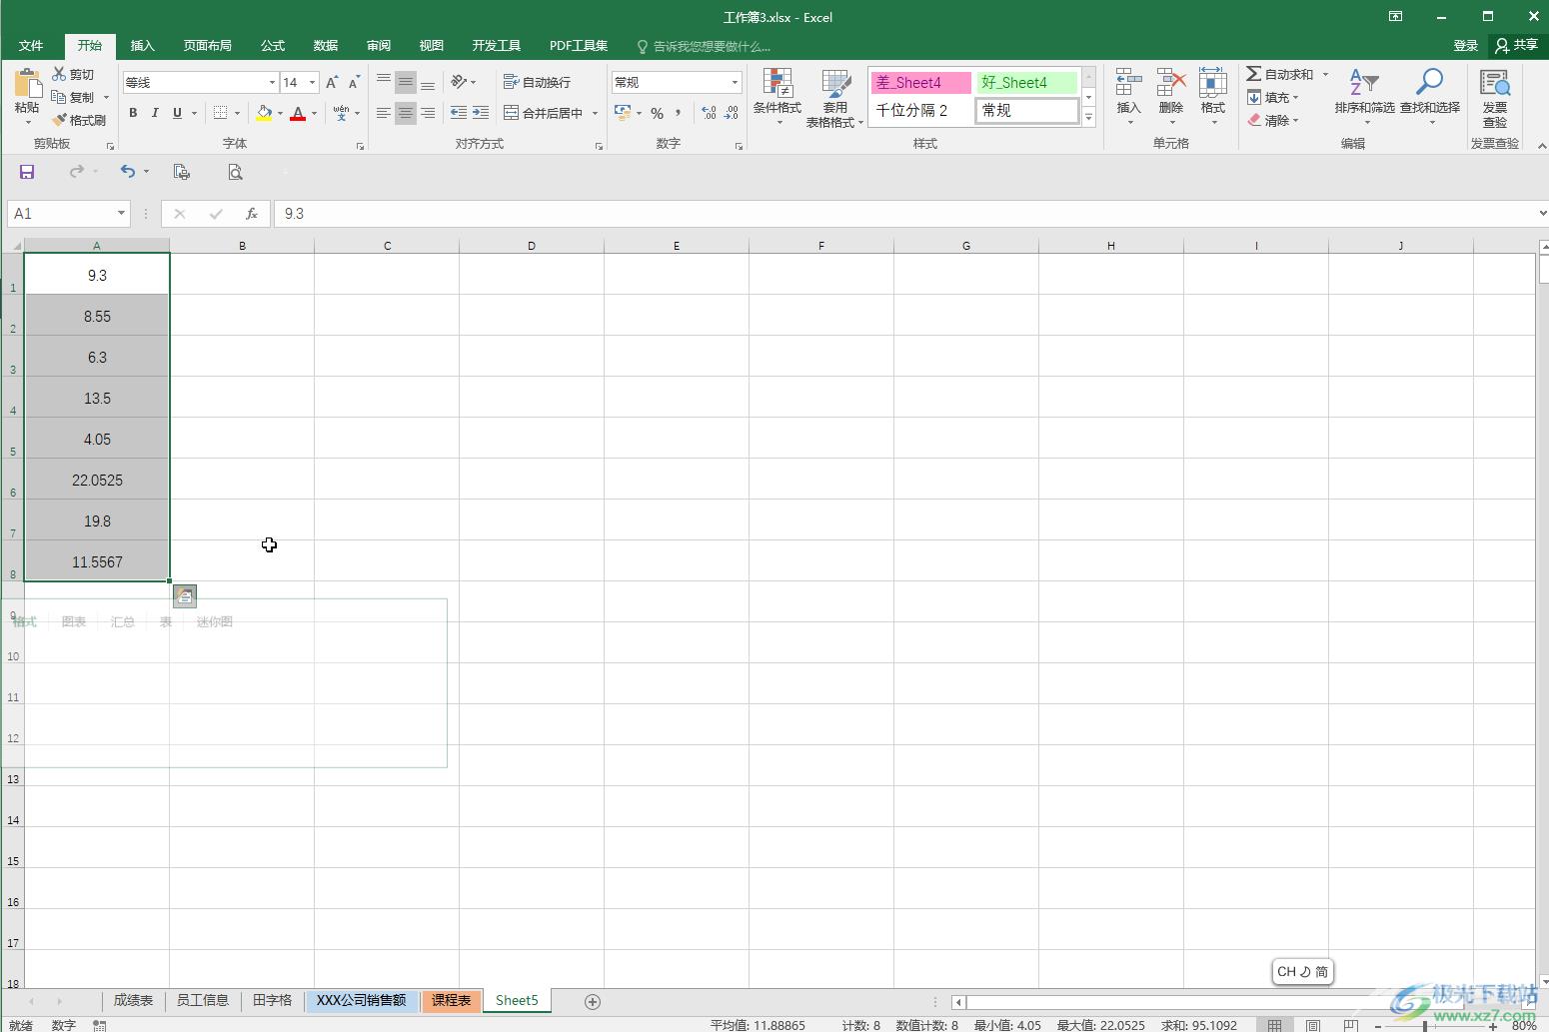Open the number format dropdown showing 常规
1549x1032 pixels.
(735, 82)
